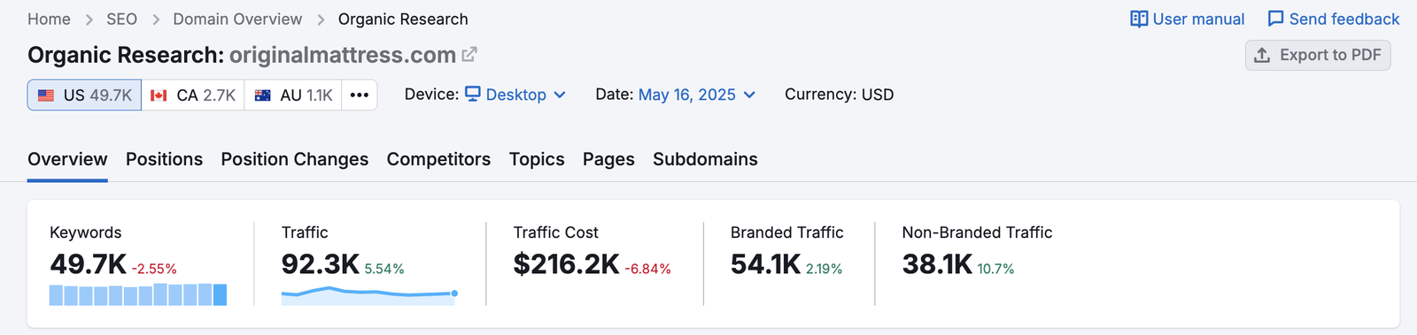This screenshot has width=1417, height=335.
Task: Open more country databases with the ellipsis
Action: pos(360,95)
